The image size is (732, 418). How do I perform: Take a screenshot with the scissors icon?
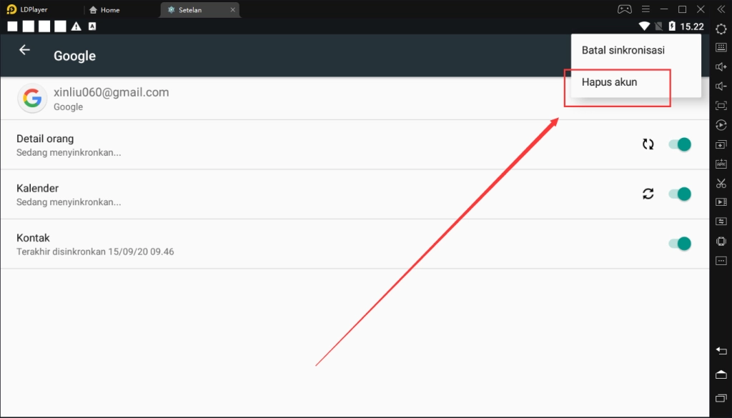(x=721, y=183)
